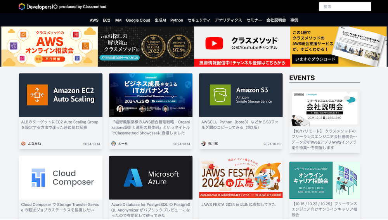Open Amazon EC2 Auto Scaling article thumbnail
Image resolution: width=388 pixels, height=220 pixels.
click(x=61, y=95)
